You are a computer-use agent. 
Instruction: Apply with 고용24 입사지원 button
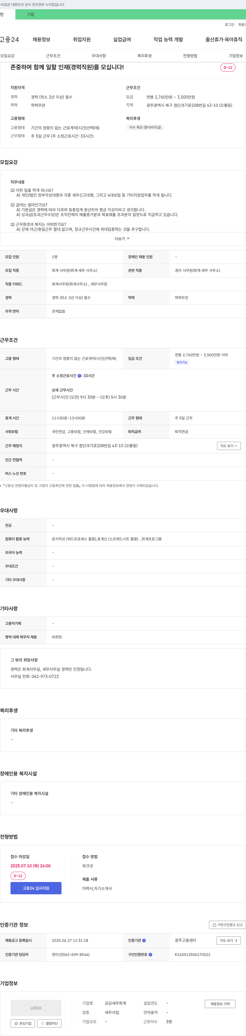pyautogui.click(x=36, y=888)
